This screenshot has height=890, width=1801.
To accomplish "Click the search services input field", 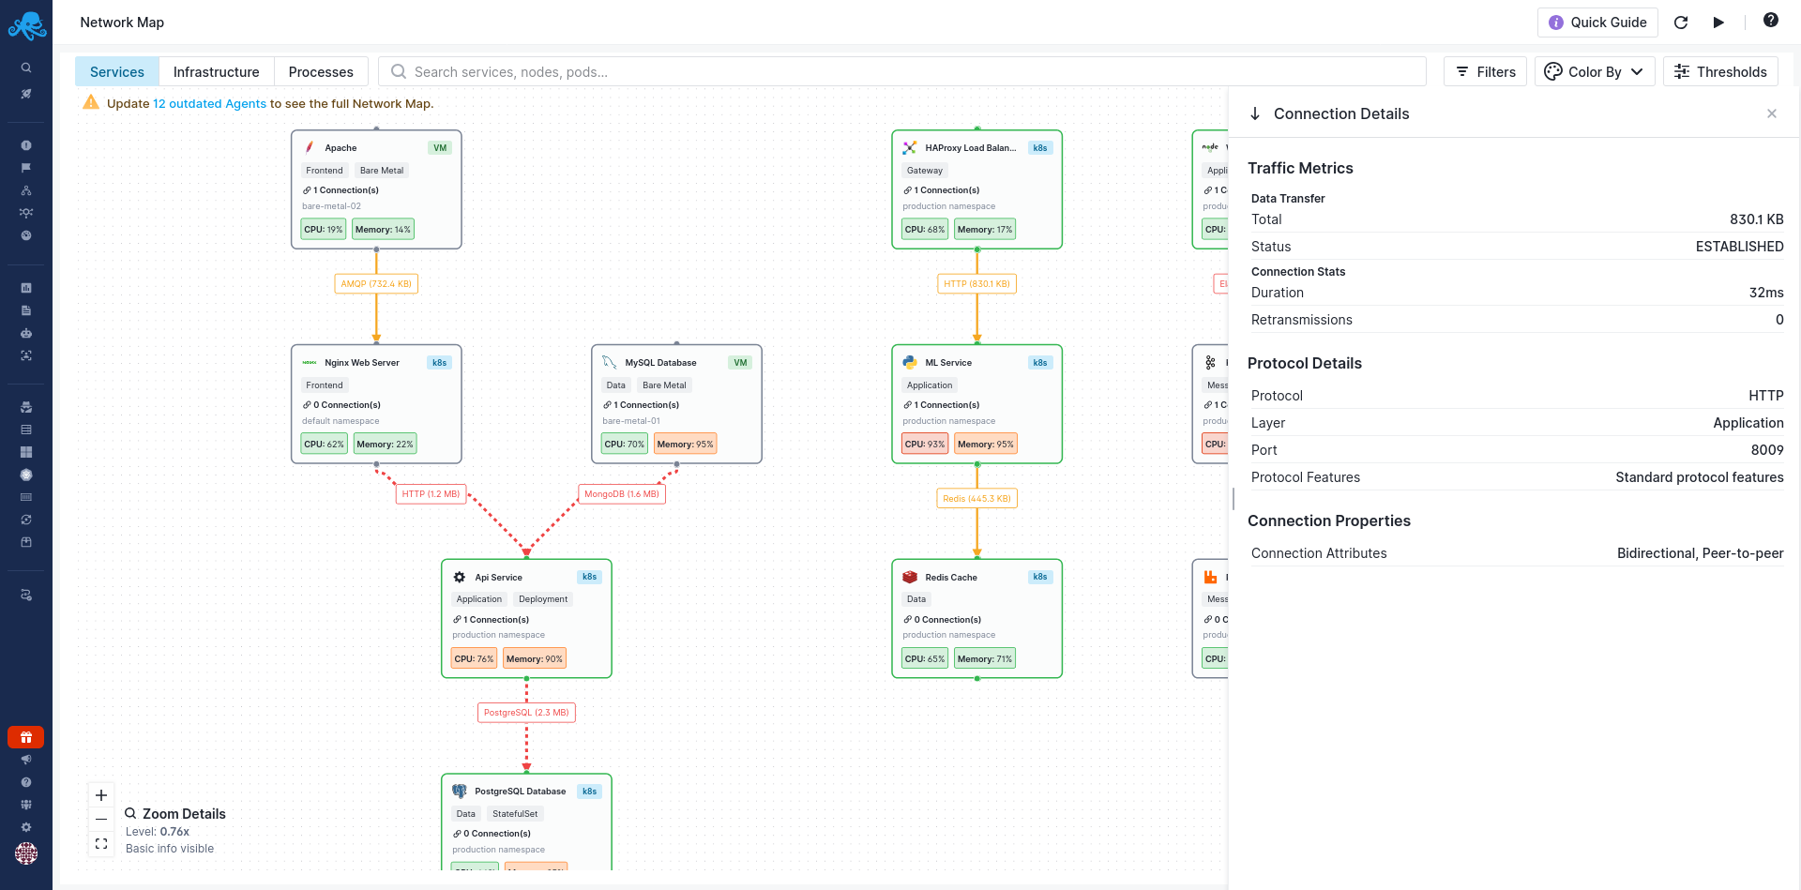I will [900, 72].
